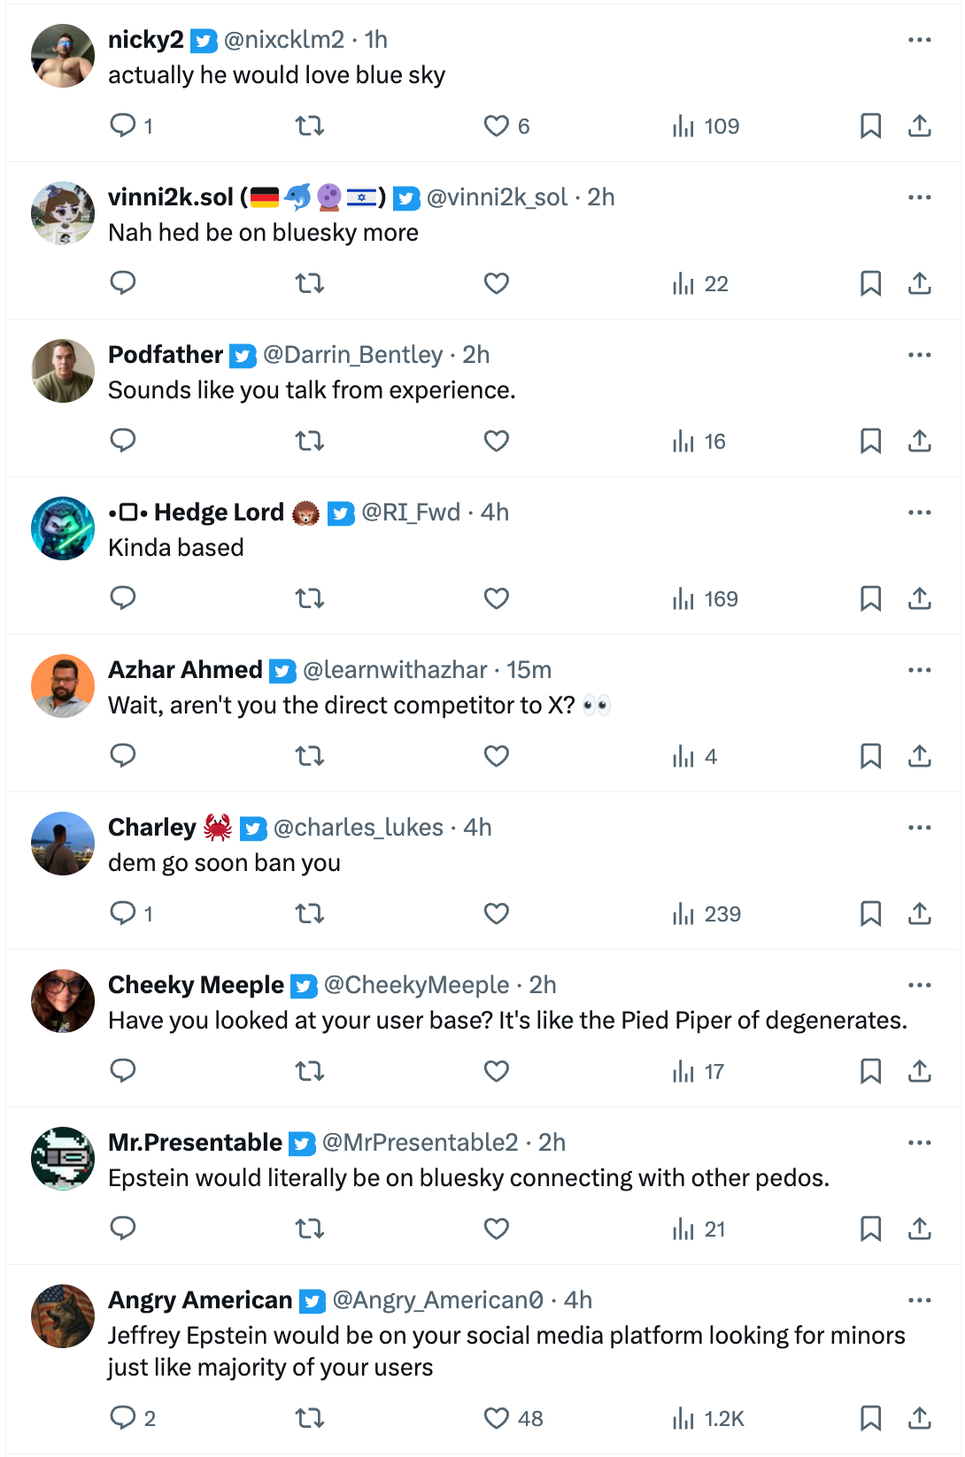Bookmark Podfather's reply
This screenshot has width=965, height=1457.
(870, 441)
